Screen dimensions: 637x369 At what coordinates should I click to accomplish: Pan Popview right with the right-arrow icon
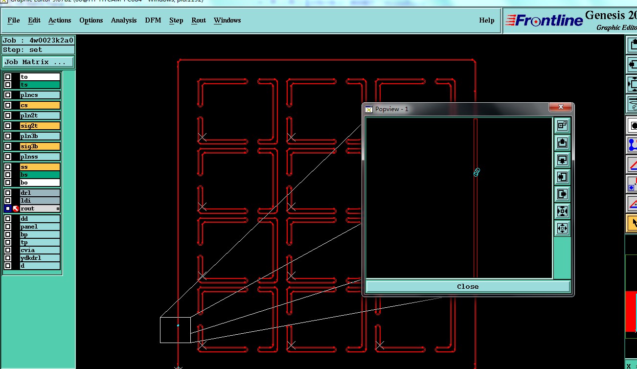[562, 194]
